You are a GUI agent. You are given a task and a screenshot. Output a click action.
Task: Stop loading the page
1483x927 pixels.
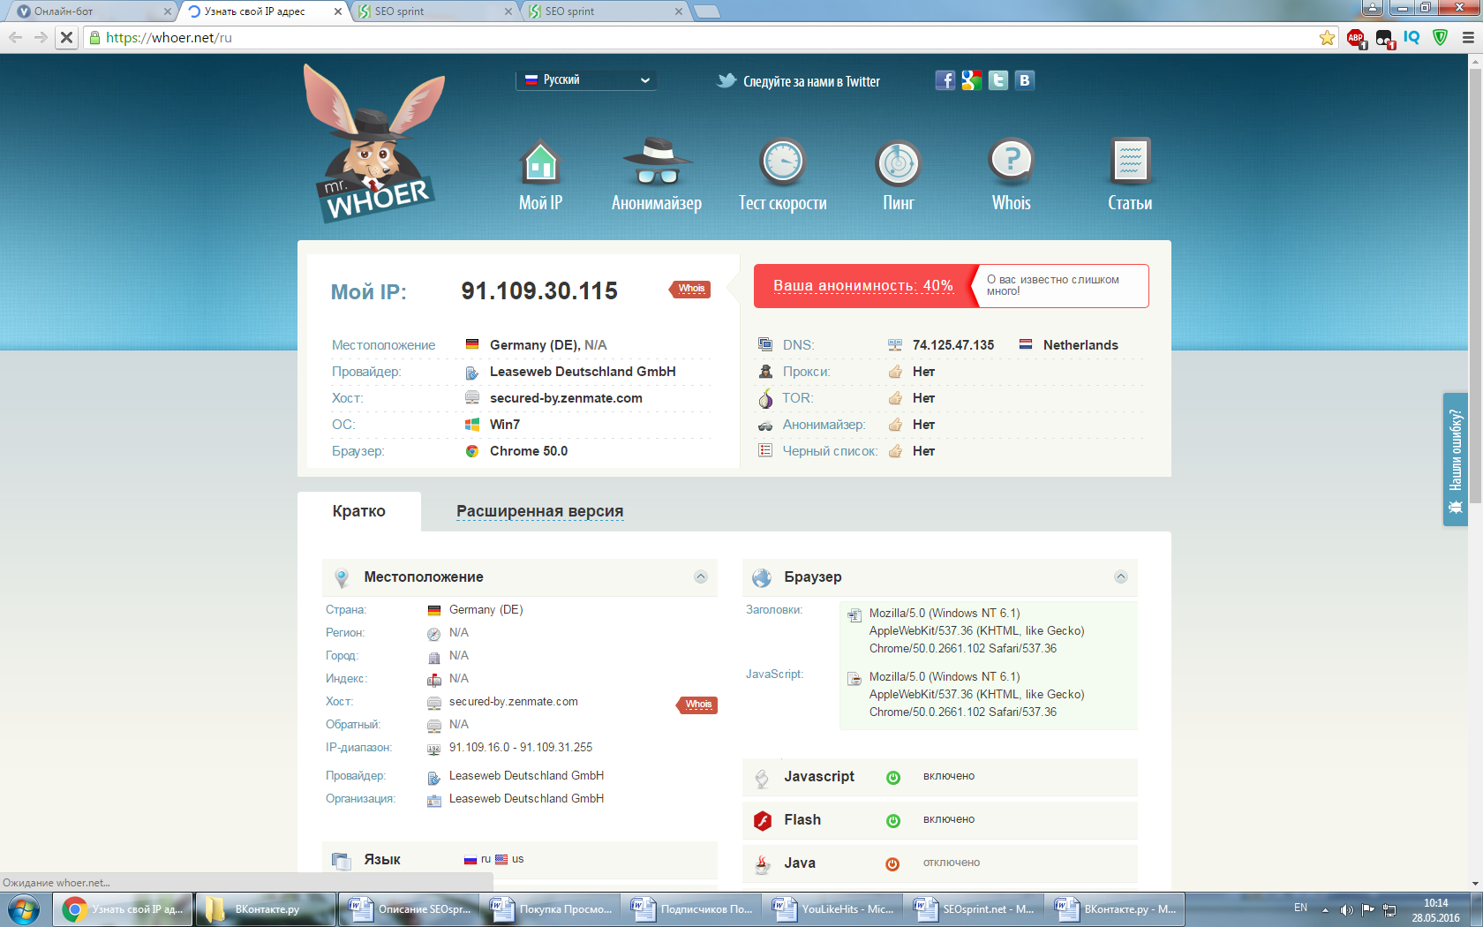coord(66,37)
